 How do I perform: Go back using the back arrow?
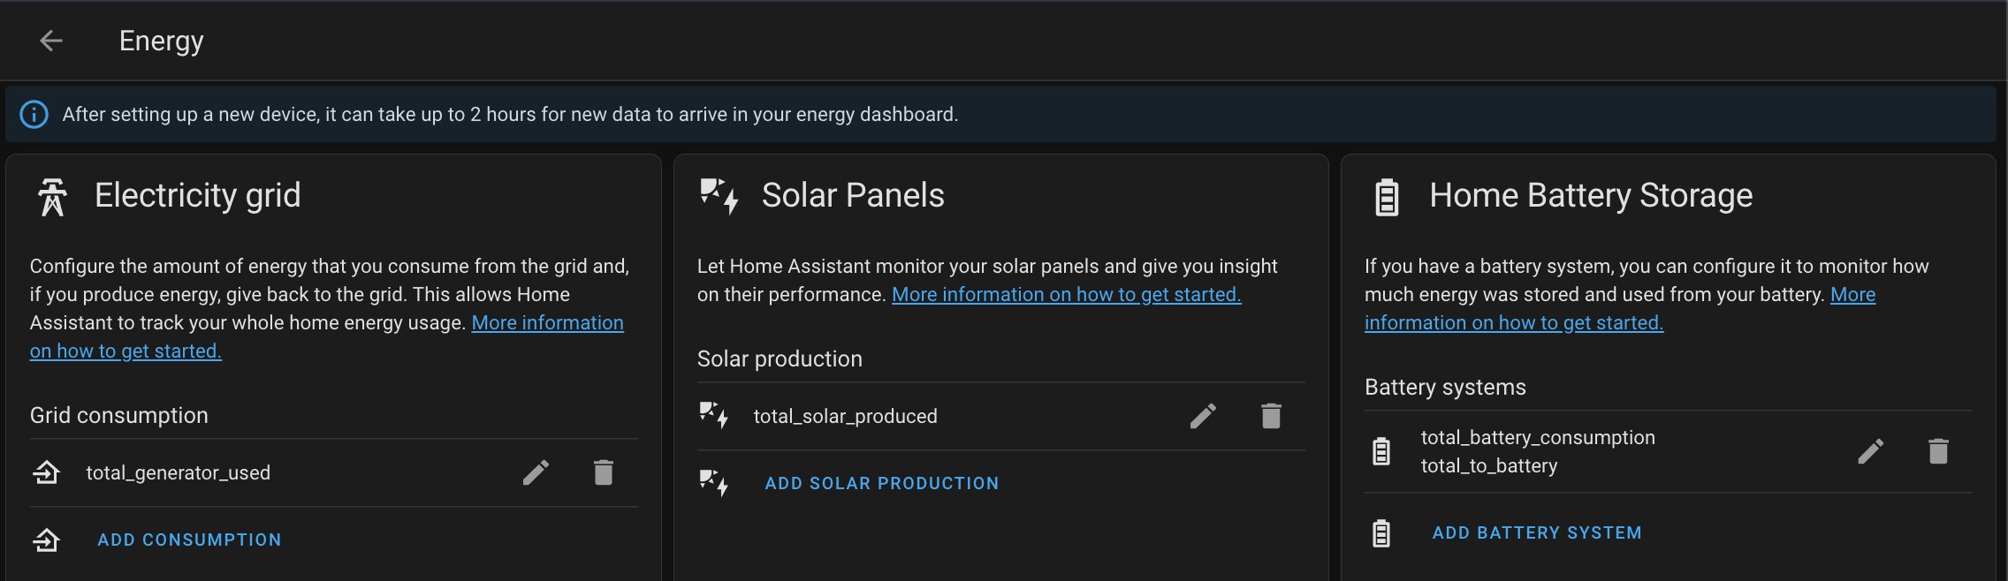50,40
